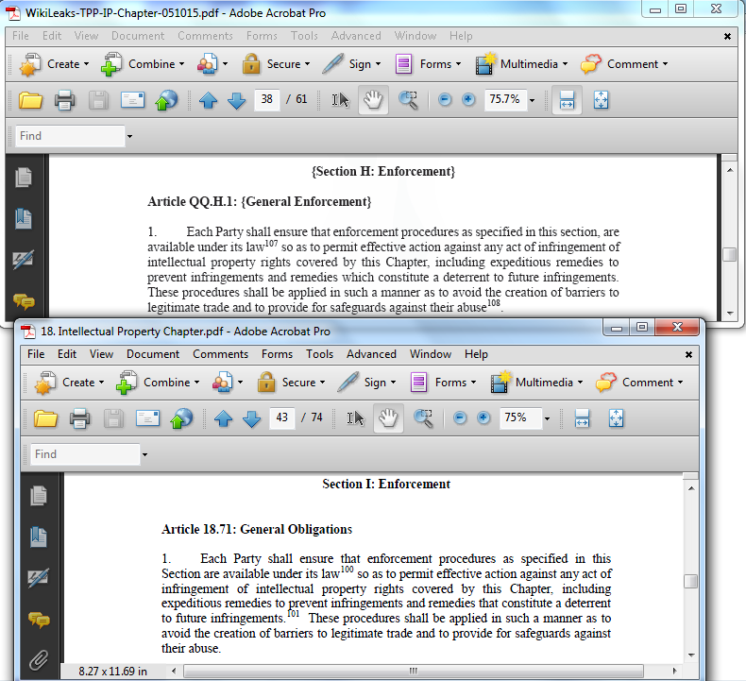Open zoom percentage dropdown showing 75%
Screen dimensions: 746x681
[547, 418]
